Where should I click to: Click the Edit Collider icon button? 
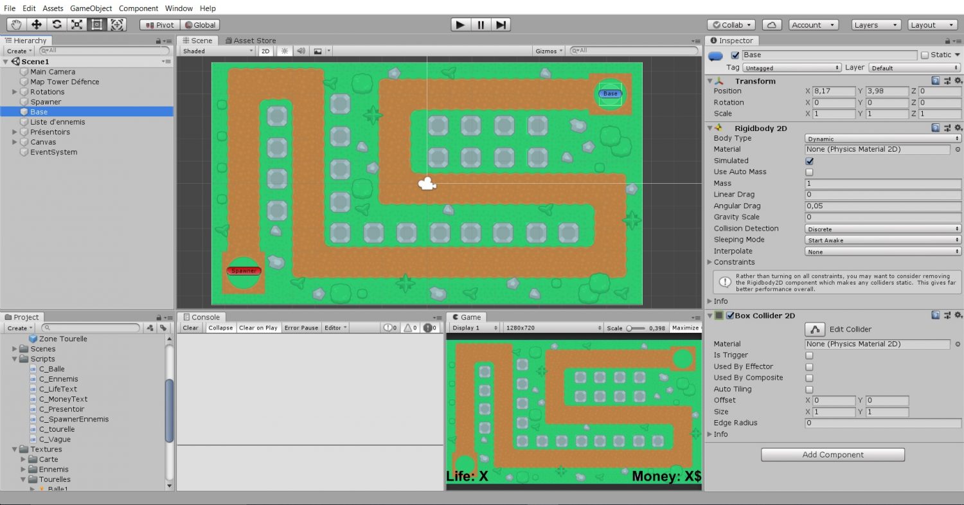coord(815,330)
